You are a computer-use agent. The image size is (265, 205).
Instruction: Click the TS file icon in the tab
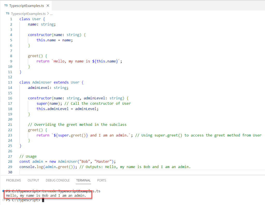pos(6,5)
